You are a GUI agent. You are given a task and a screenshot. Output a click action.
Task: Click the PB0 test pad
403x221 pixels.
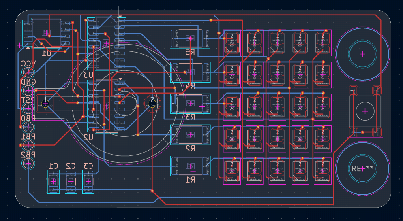click(x=28, y=127)
